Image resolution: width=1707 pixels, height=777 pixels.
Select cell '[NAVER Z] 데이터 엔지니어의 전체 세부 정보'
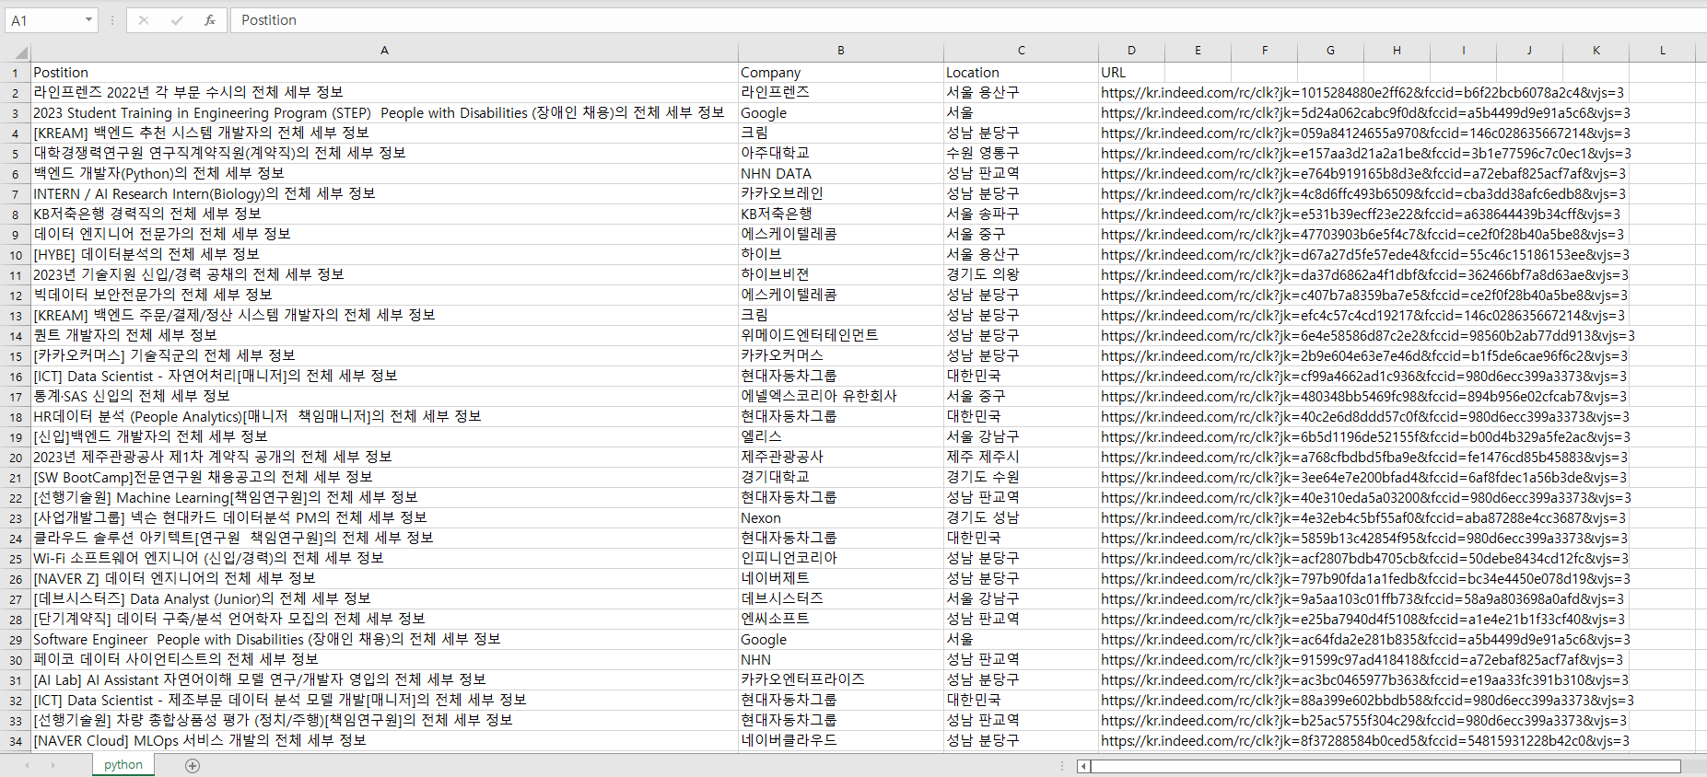pyautogui.click(x=384, y=578)
